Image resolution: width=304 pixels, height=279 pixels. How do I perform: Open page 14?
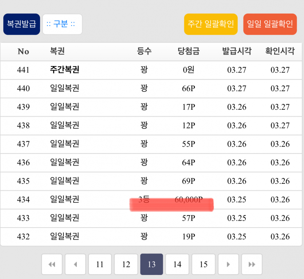(177, 264)
